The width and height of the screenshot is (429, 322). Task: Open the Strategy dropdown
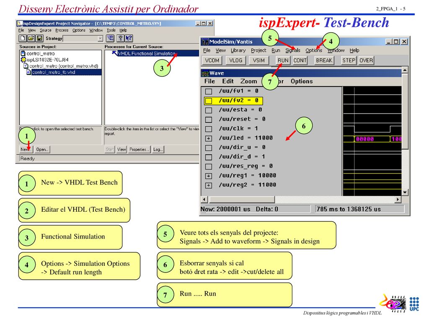click(x=101, y=39)
